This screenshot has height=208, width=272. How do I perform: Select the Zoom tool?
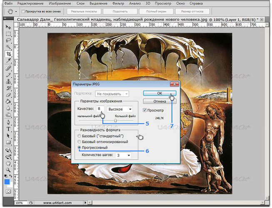8,170
